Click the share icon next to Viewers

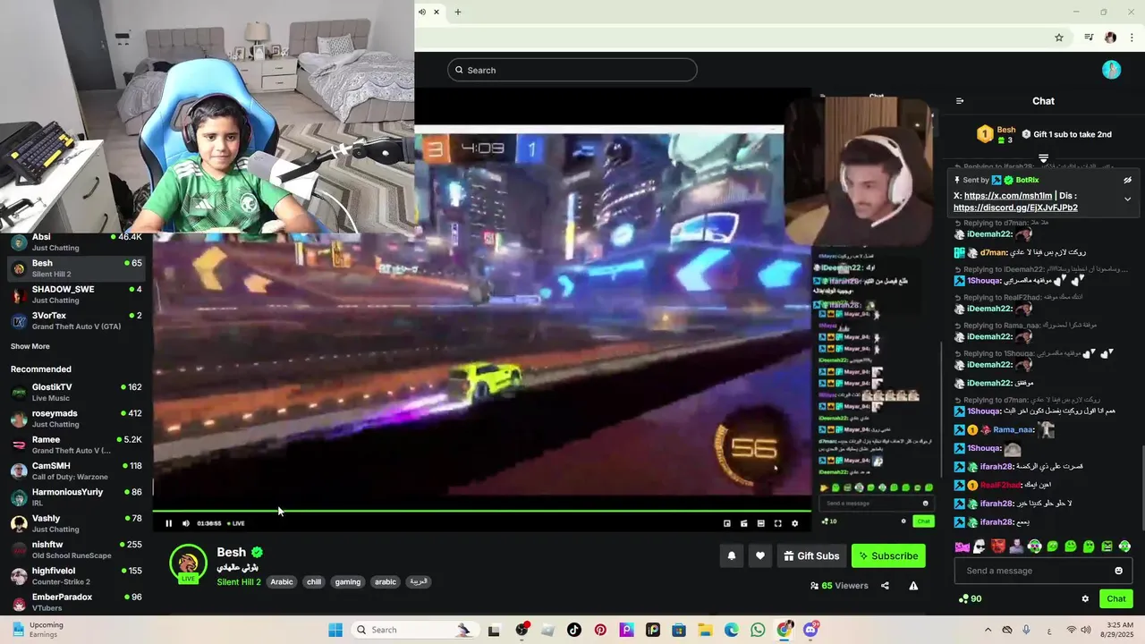point(885,586)
